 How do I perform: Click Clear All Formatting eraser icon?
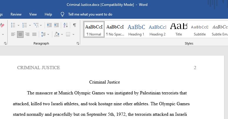[2, 25]
